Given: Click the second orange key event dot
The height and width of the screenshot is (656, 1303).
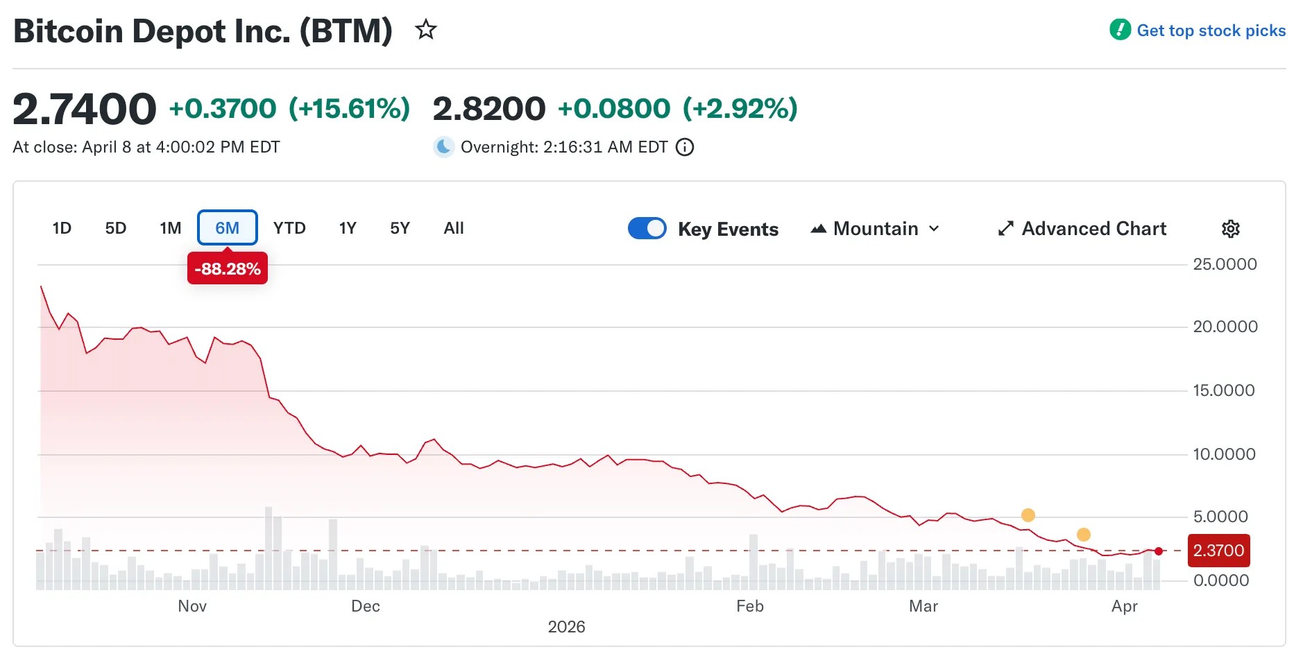Looking at the screenshot, I should click(x=1084, y=535).
